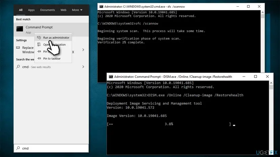Switch to the Apps search tab
This screenshot has height=157, width=280.
[31, 10]
